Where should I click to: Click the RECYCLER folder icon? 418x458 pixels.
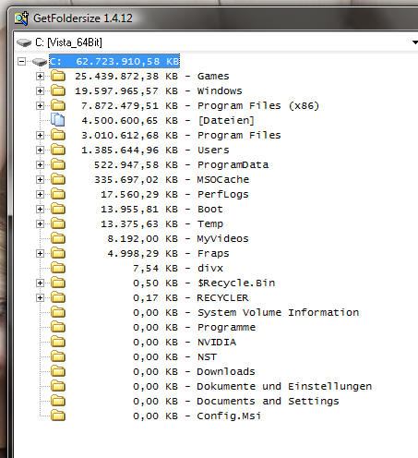[58, 297]
